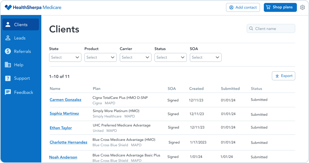The width and height of the screenshot is (309, 163).
Task: Go to Clients in the sidebar
Action: click(x=21, y=25)
